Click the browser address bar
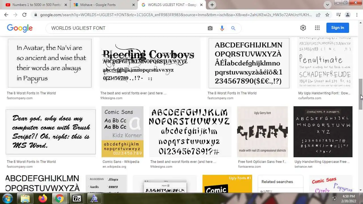Image resolution: width=363 pixels, height=204 pixels. click(176, 15)
